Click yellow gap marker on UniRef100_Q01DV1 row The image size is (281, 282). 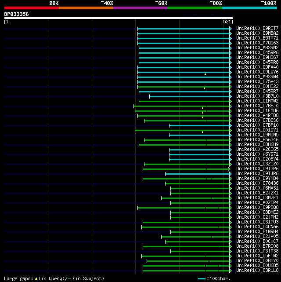(x=202, y=132)
